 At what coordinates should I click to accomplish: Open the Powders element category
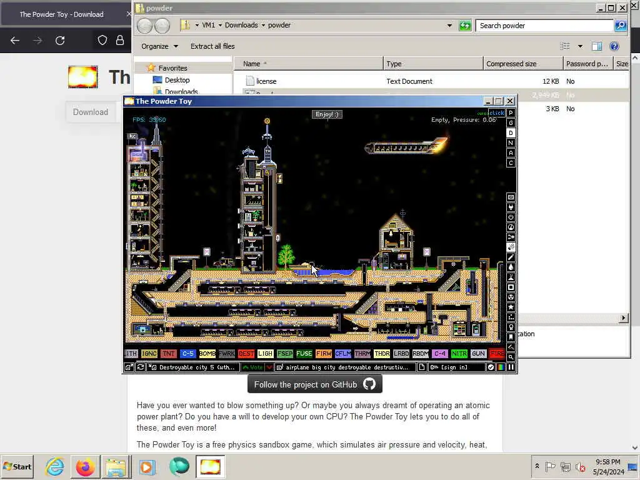511,277
